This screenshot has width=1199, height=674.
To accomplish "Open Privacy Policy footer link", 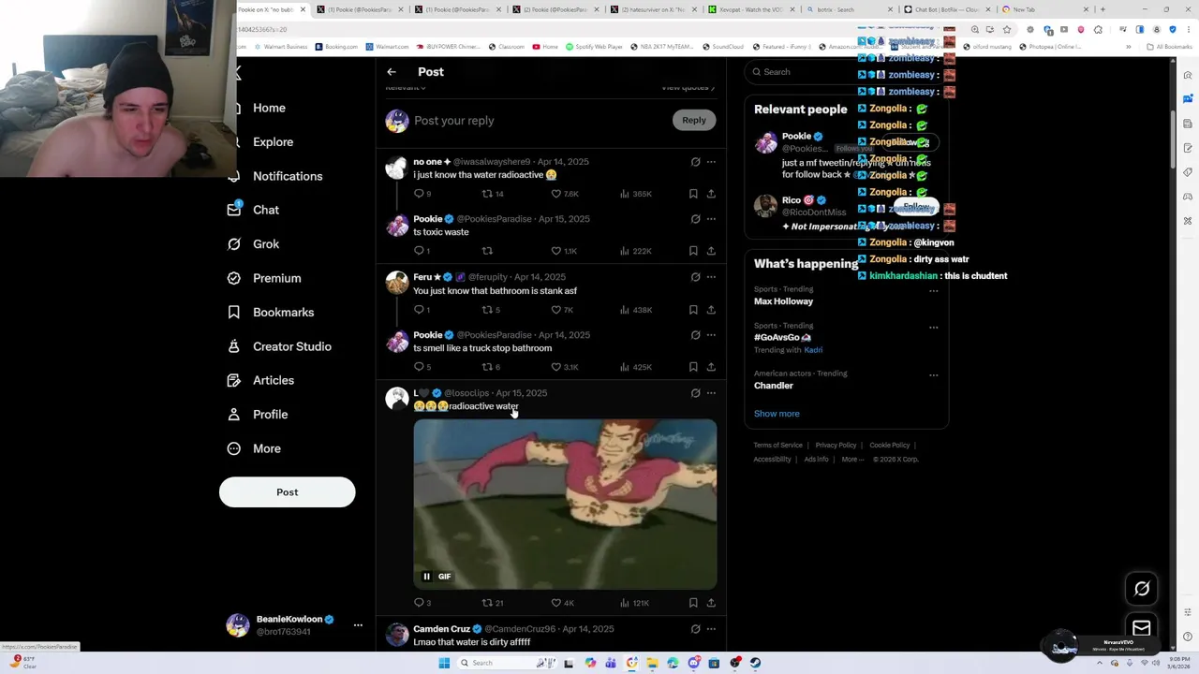I will click(x=836, y=446).
